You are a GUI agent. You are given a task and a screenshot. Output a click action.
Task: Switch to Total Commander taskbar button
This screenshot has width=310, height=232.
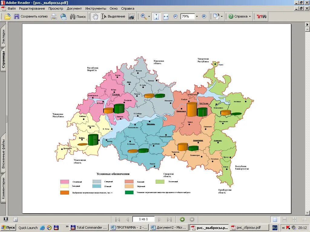click(89, 227)
